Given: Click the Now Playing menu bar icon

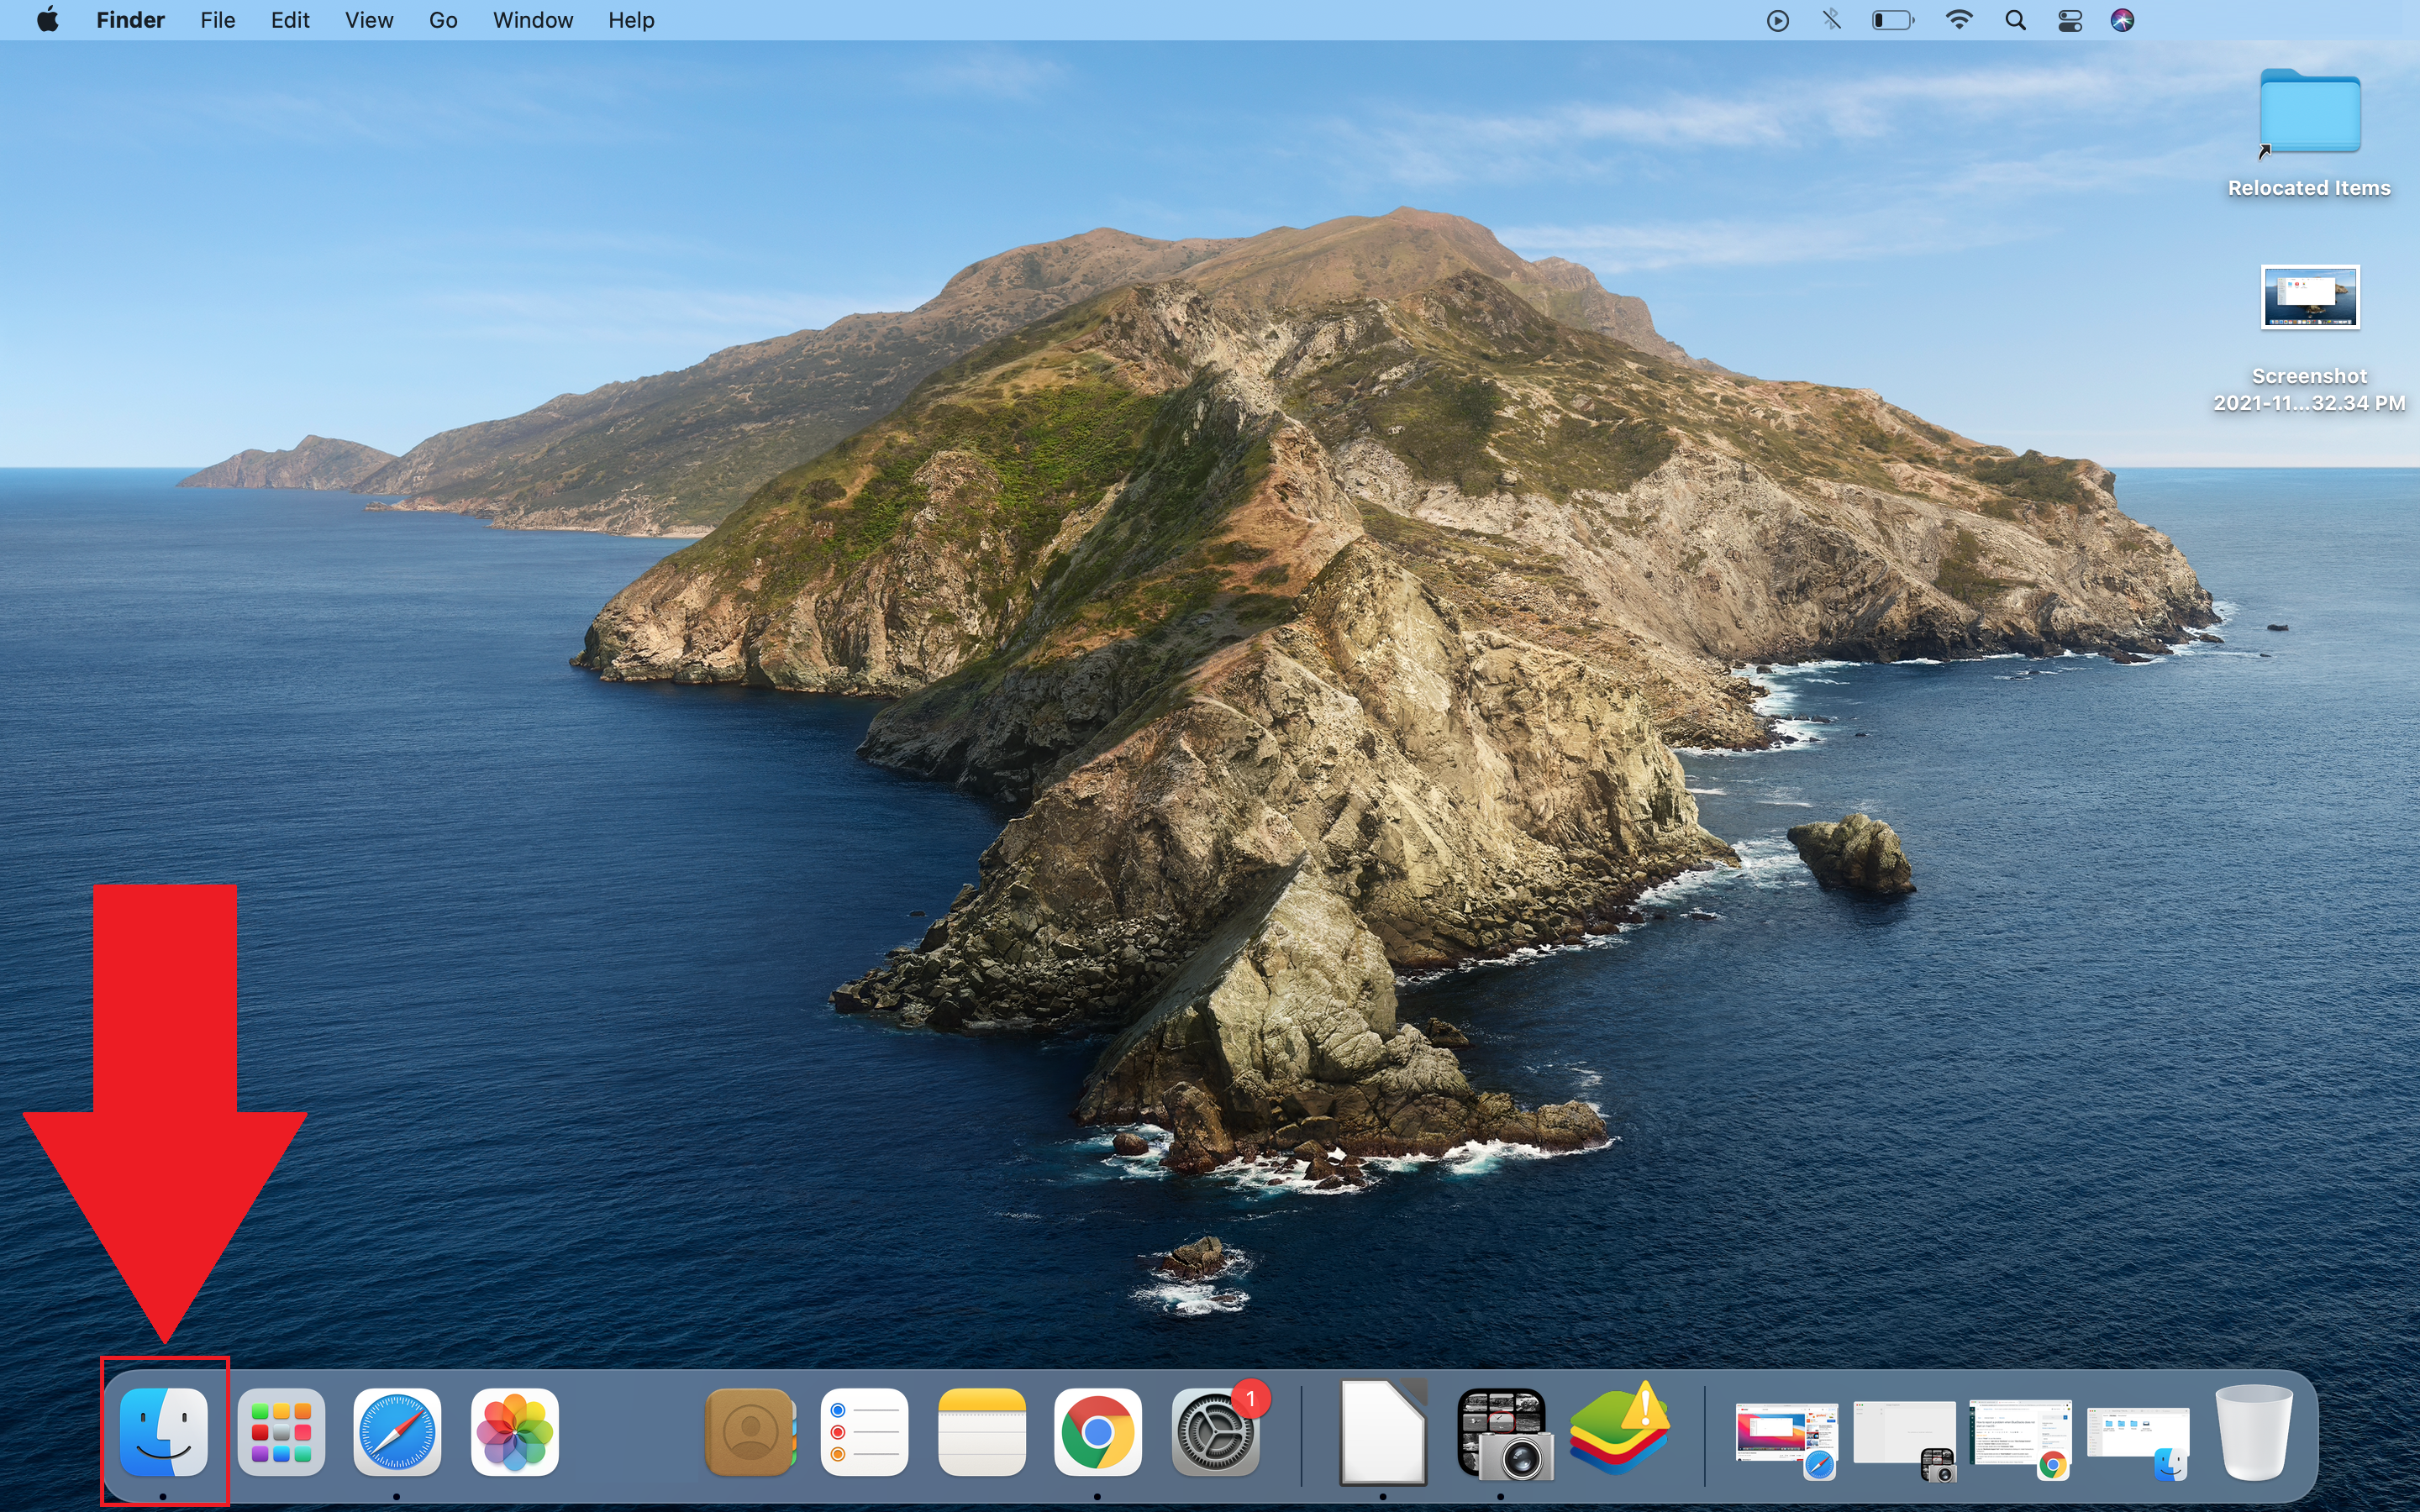Looking at the screenshot, I should point(1777,20).
